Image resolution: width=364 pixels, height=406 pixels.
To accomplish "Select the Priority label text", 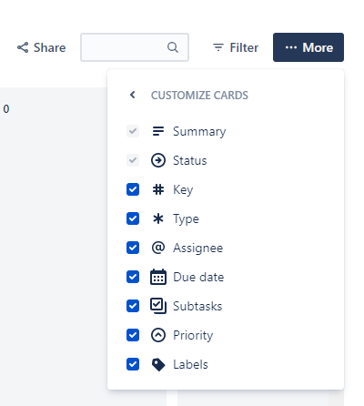I will pos(193,336).
